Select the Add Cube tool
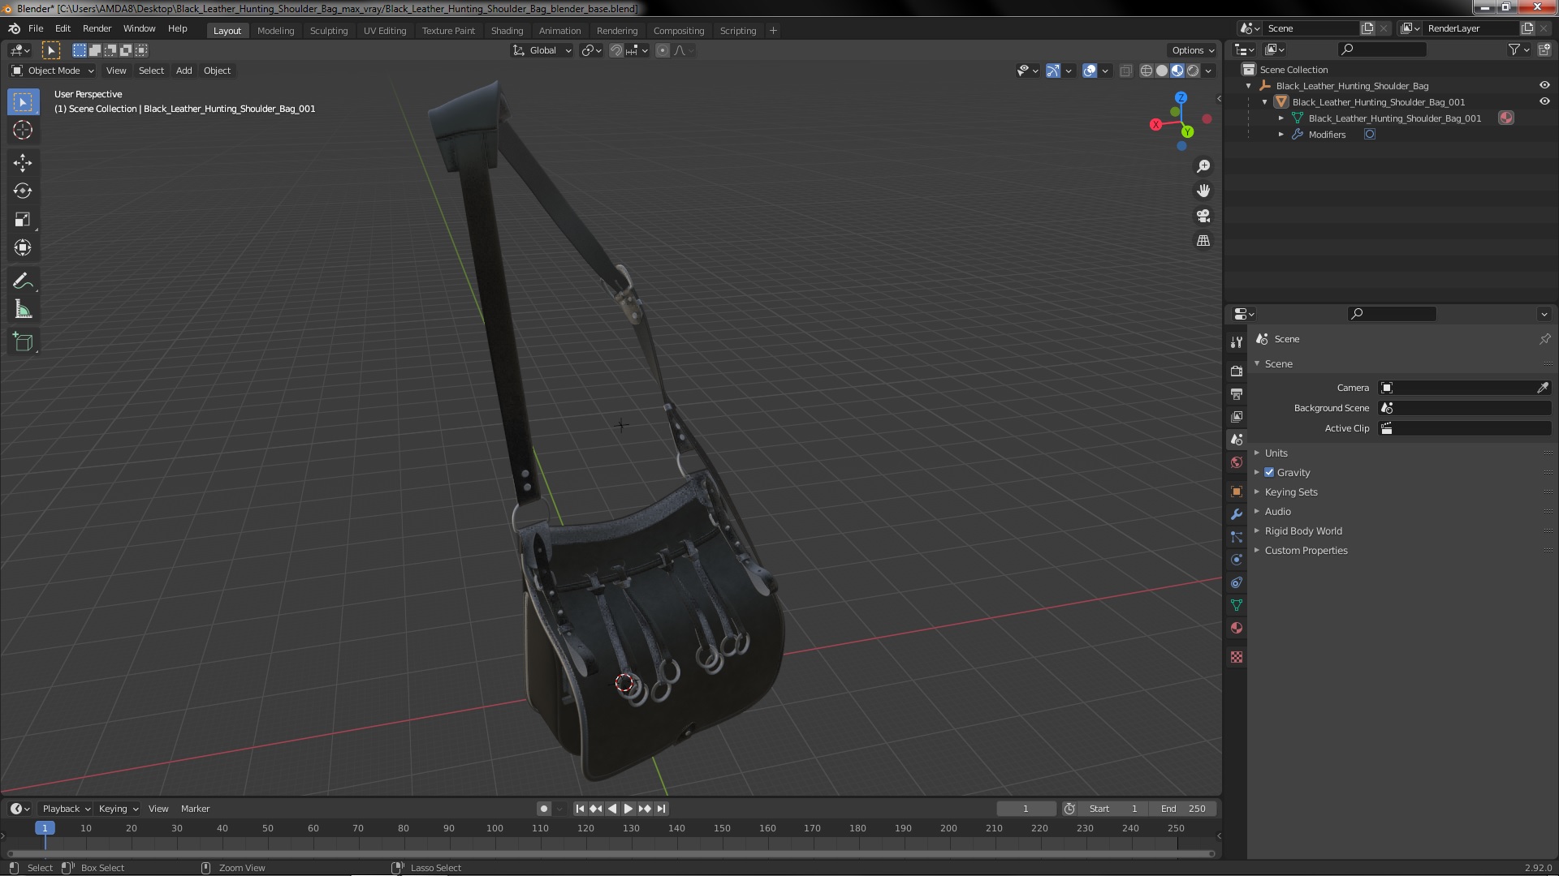 point(23,342)
